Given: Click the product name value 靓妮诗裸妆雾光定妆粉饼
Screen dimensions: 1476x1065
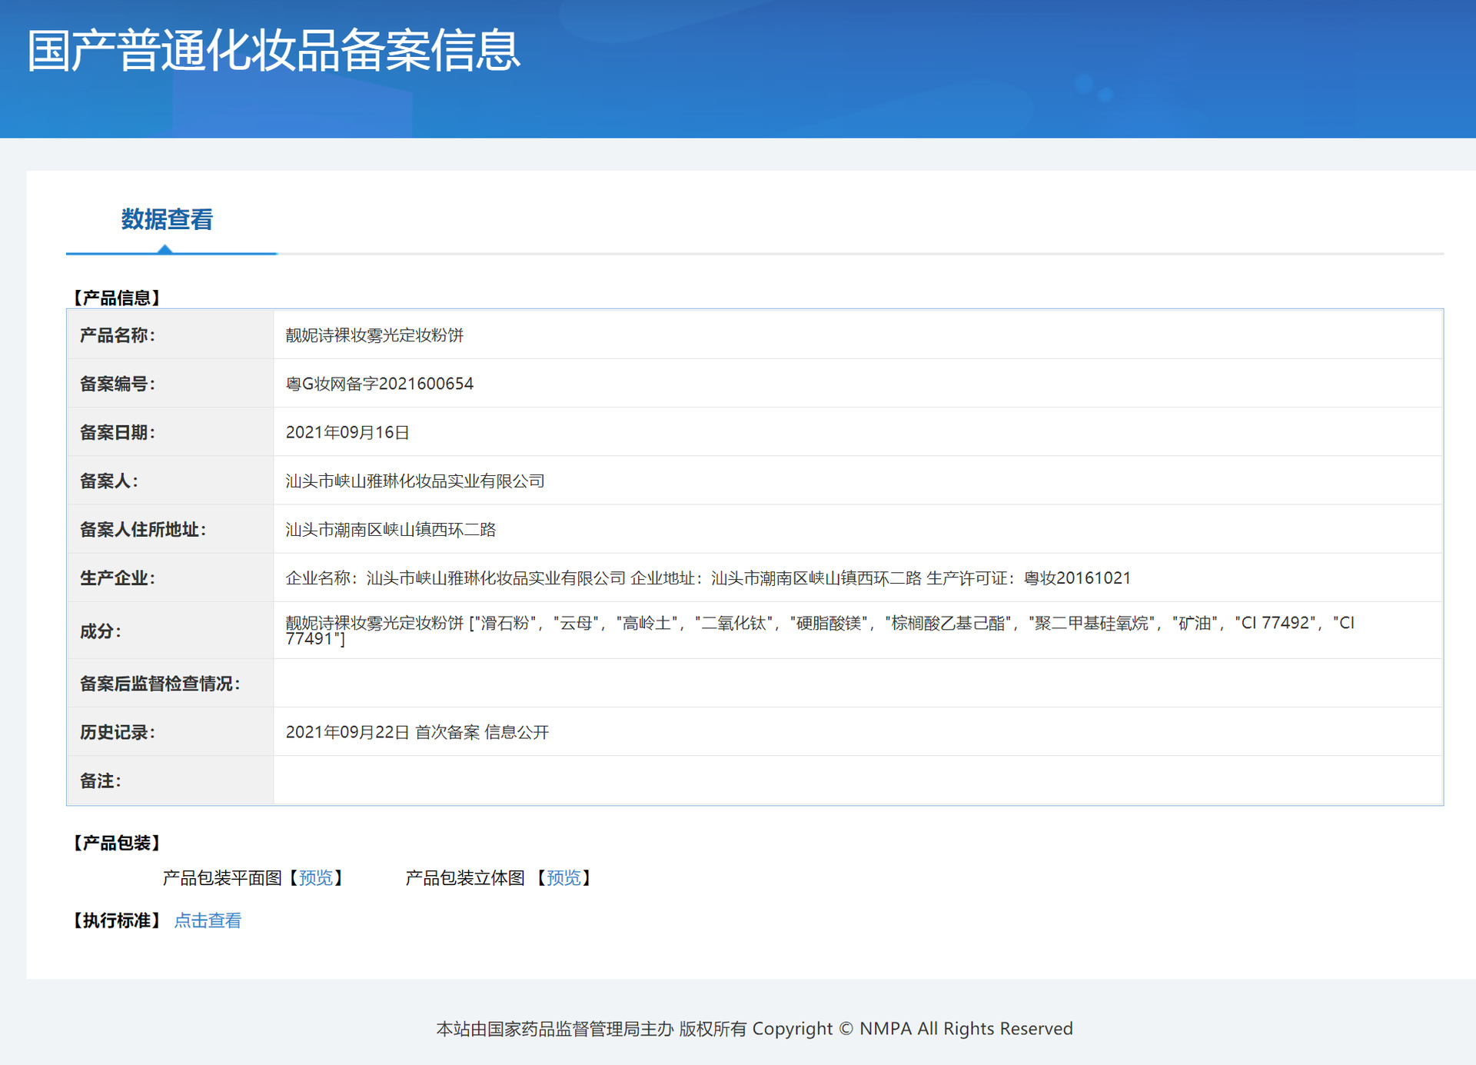Looking at the screenshot, I should click(x=374, y=335).
